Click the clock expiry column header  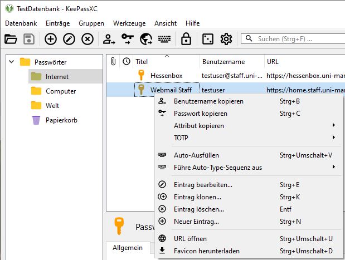point(127,61)
